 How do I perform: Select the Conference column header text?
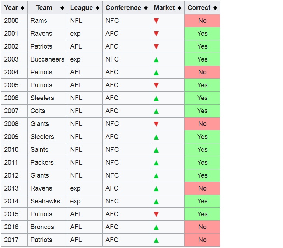pos(123,8)
